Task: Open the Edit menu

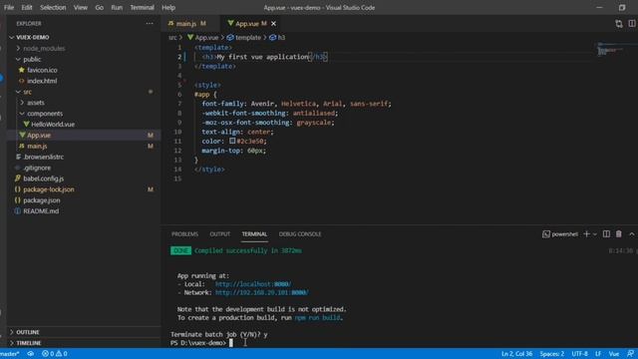Action: (27, 7)
